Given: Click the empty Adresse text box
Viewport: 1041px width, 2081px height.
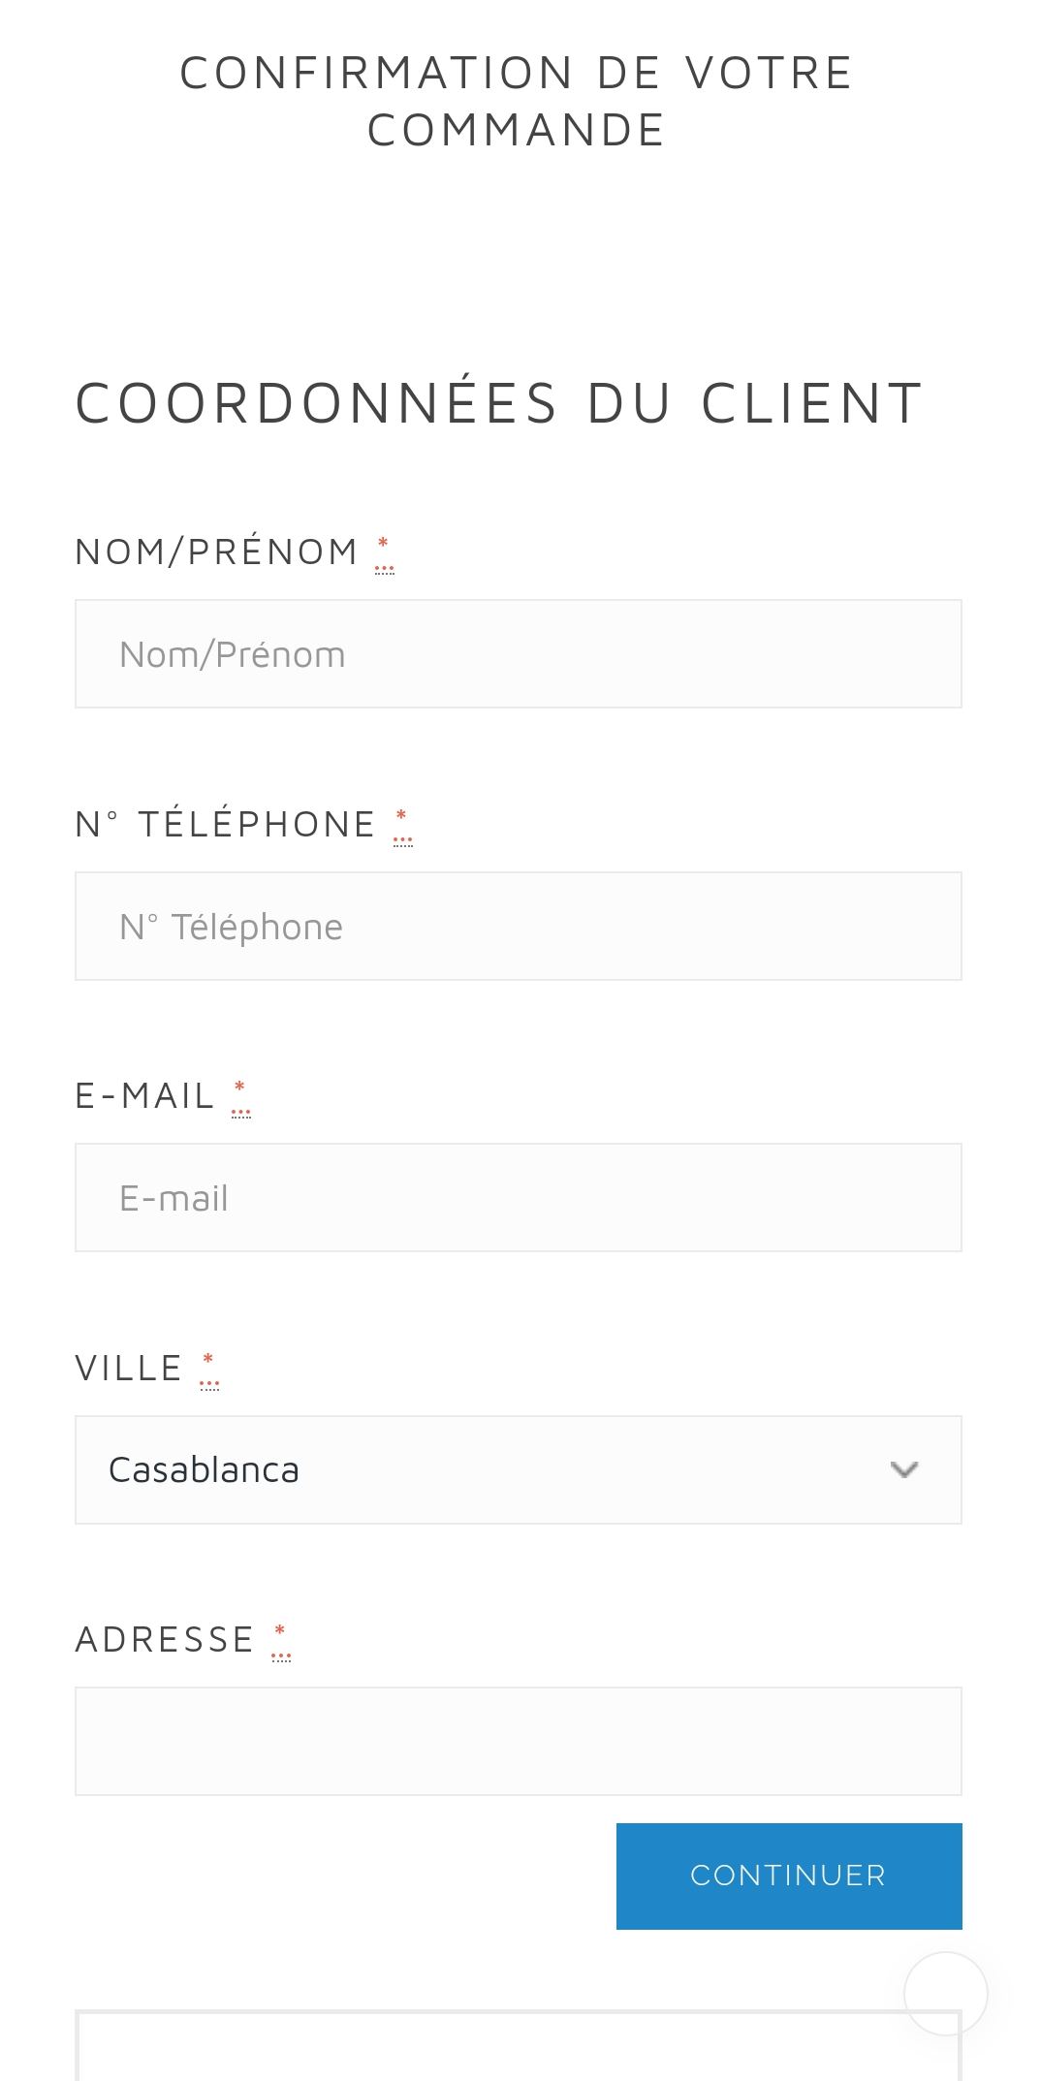Looking at the screenshot, I should click(519, 1742).
